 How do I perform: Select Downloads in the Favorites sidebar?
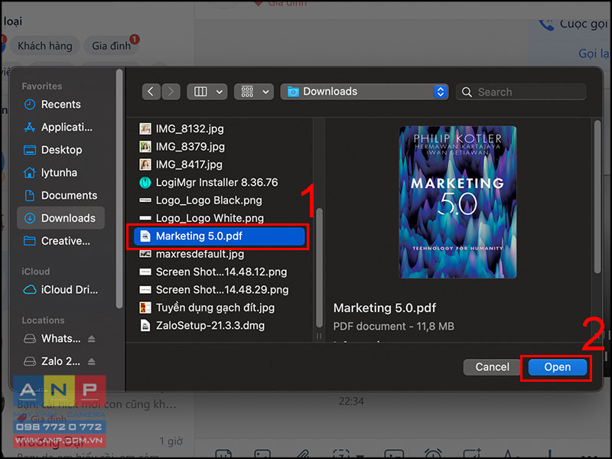(x=61, y=218)
